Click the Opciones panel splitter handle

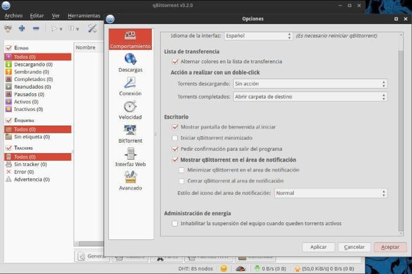tap(155, 134)
